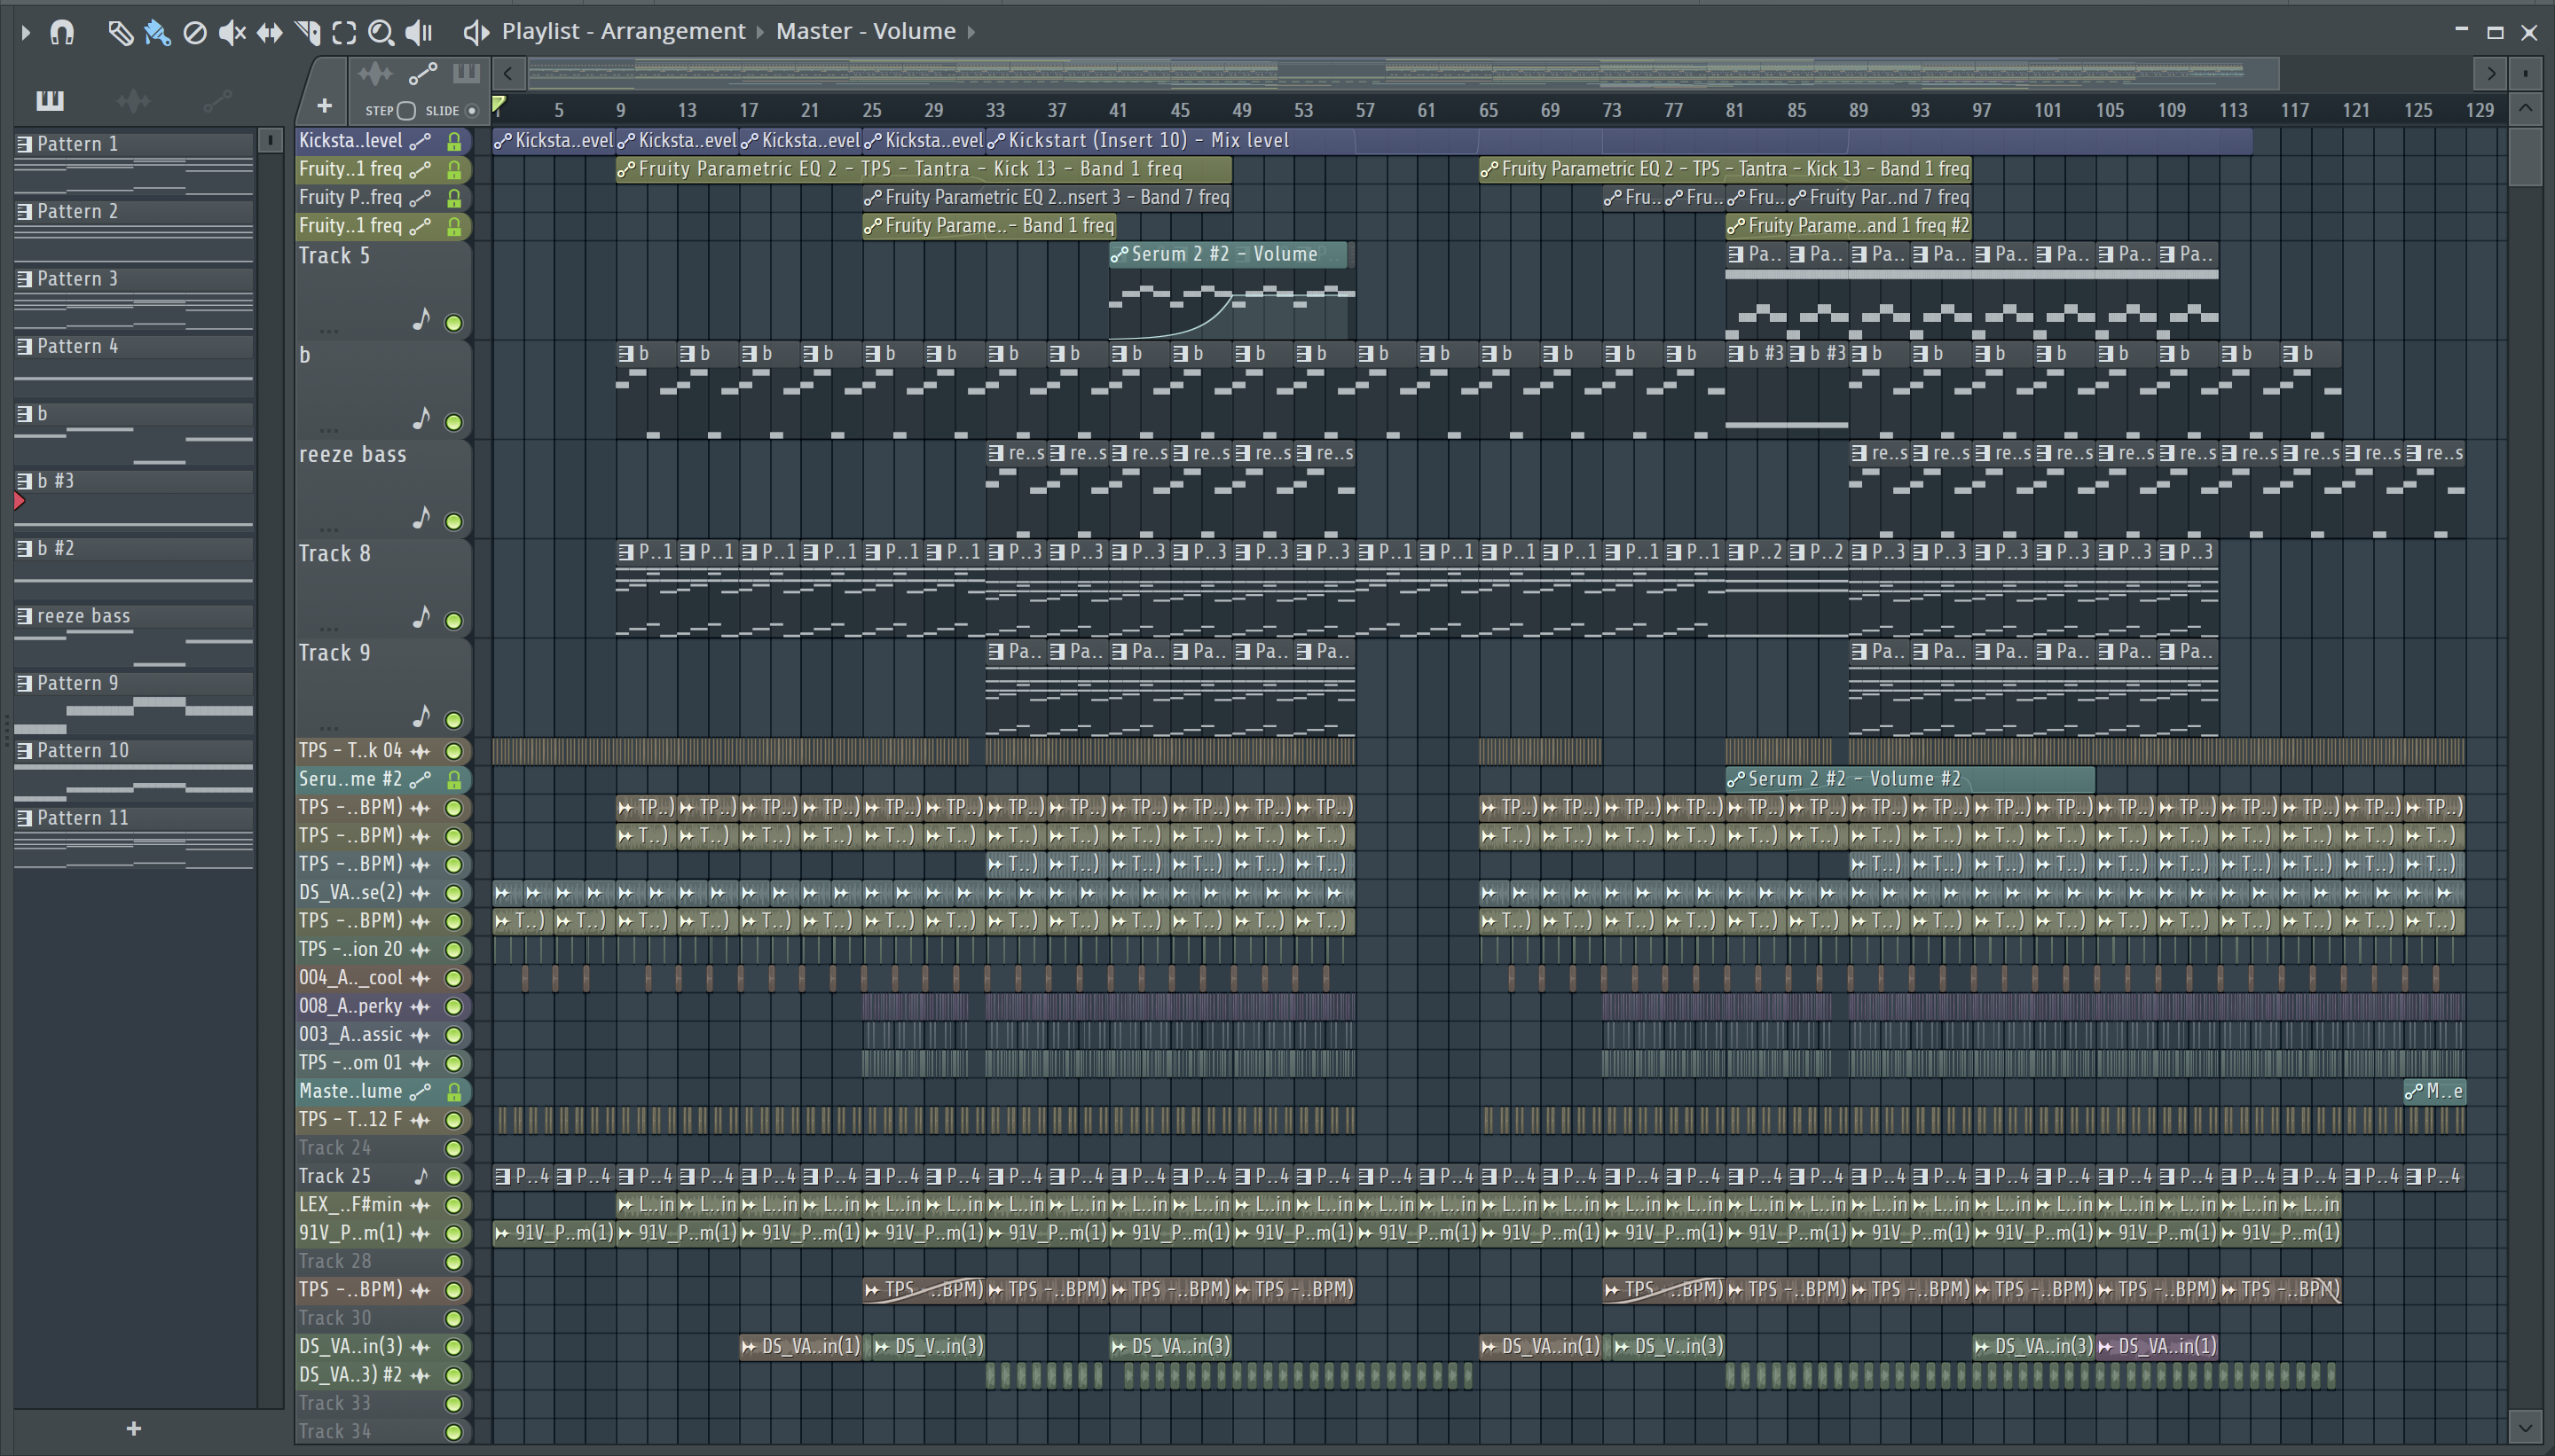Focus pattern clips with the keyboard icon
The height and width of the screenshot is (1456, 2555).
(466, 74)
